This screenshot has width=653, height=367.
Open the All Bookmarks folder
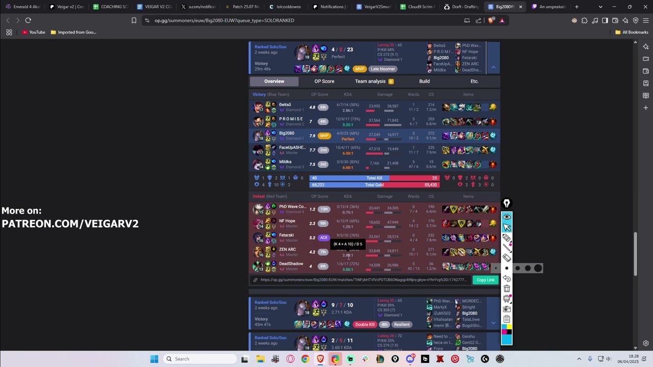(632, 32)
